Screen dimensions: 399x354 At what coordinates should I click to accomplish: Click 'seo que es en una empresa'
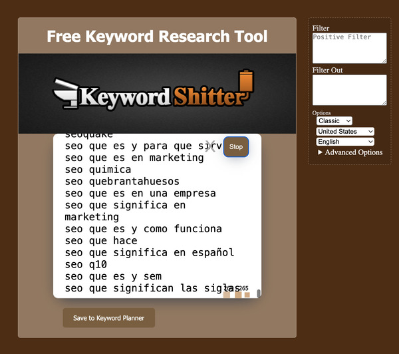tap(140, 193)
